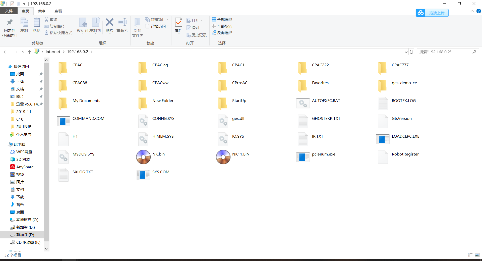
Task: Click Internet in the address breadcrumb
Action: point(53,52)
